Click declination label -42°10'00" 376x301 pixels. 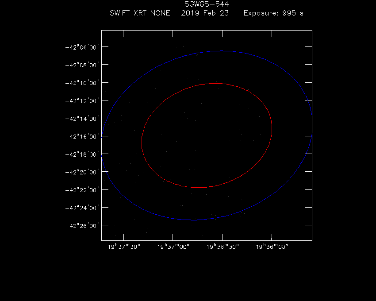click(x=82, y=83)
